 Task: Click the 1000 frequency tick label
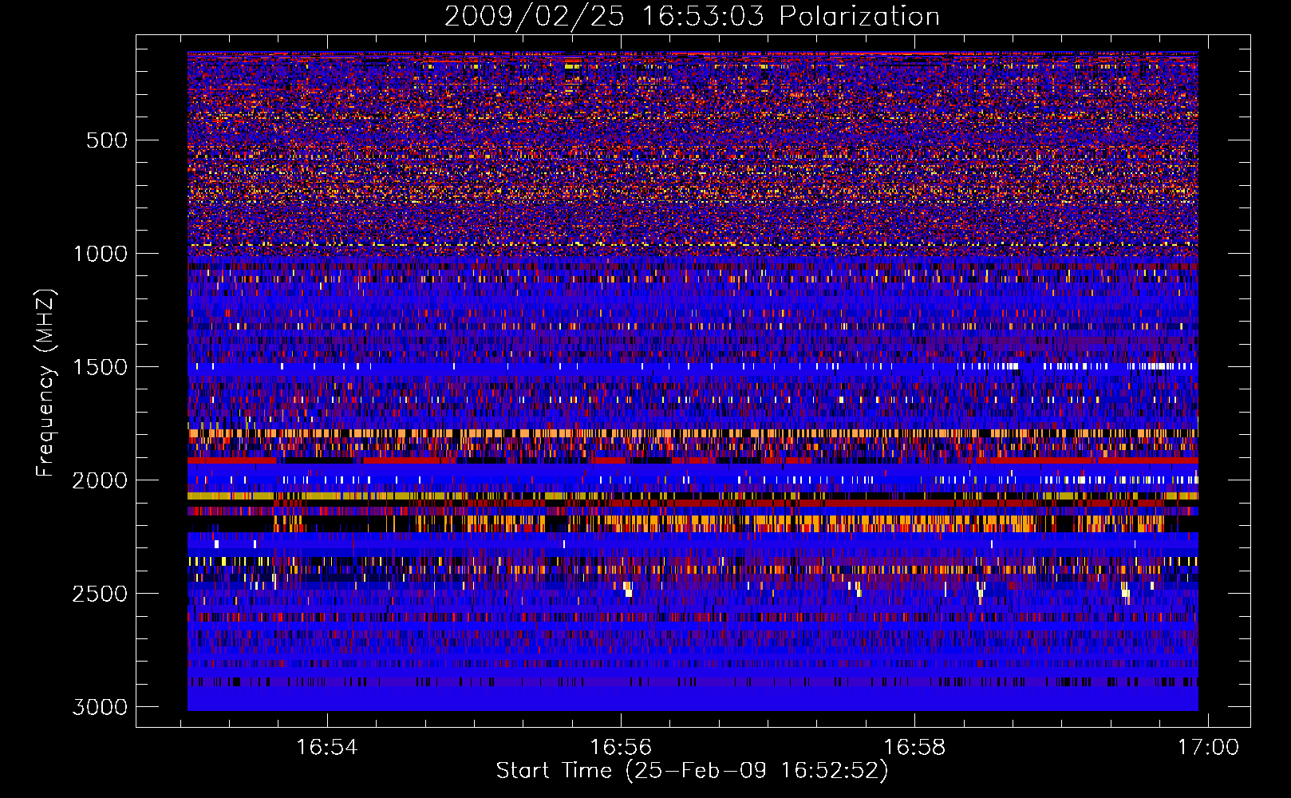(x=100, y=254)
